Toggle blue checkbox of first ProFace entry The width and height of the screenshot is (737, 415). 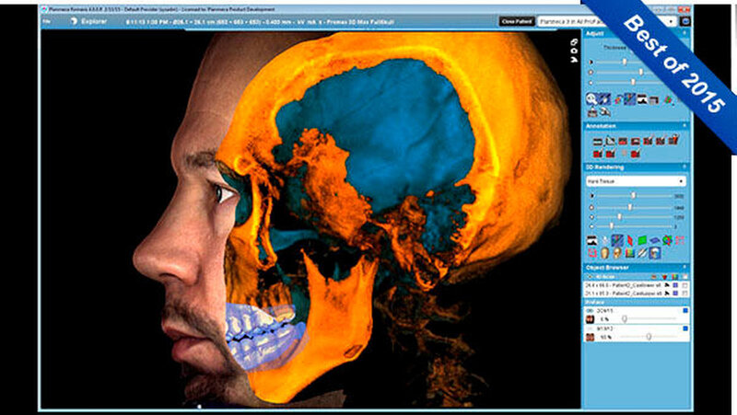point(685,311)
